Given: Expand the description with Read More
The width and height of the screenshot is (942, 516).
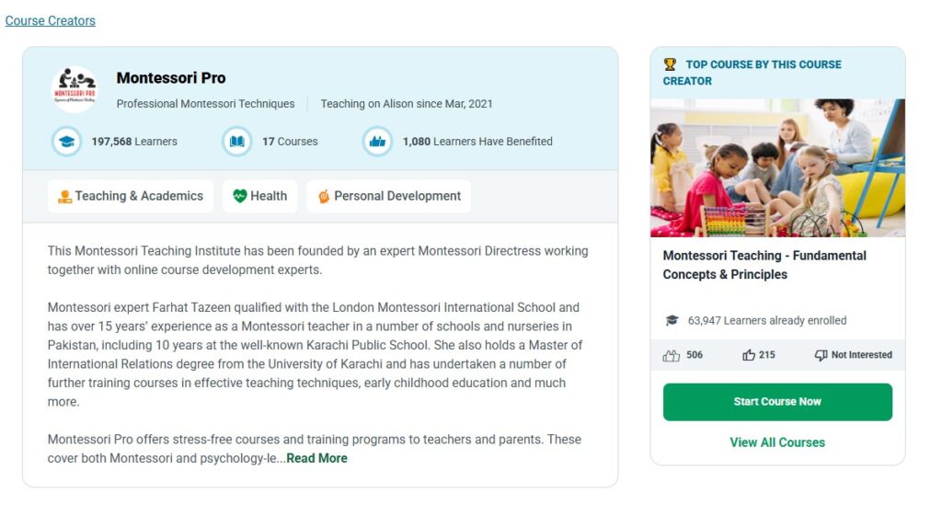Looking at the screenshot, I should coord(316,458).
